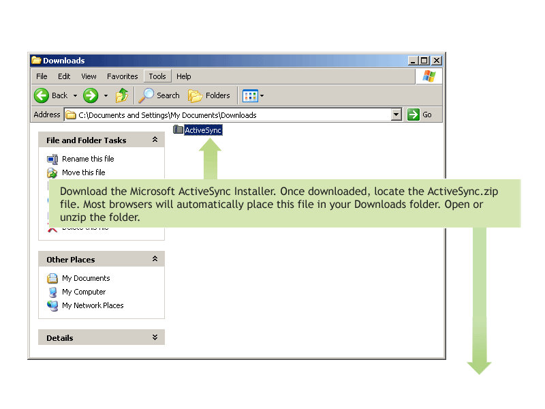Click the My Network Places icon
The height and width of the screenshot is (409, 545).
coord(52,305)
